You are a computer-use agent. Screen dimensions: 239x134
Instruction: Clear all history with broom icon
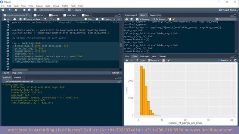174,19
